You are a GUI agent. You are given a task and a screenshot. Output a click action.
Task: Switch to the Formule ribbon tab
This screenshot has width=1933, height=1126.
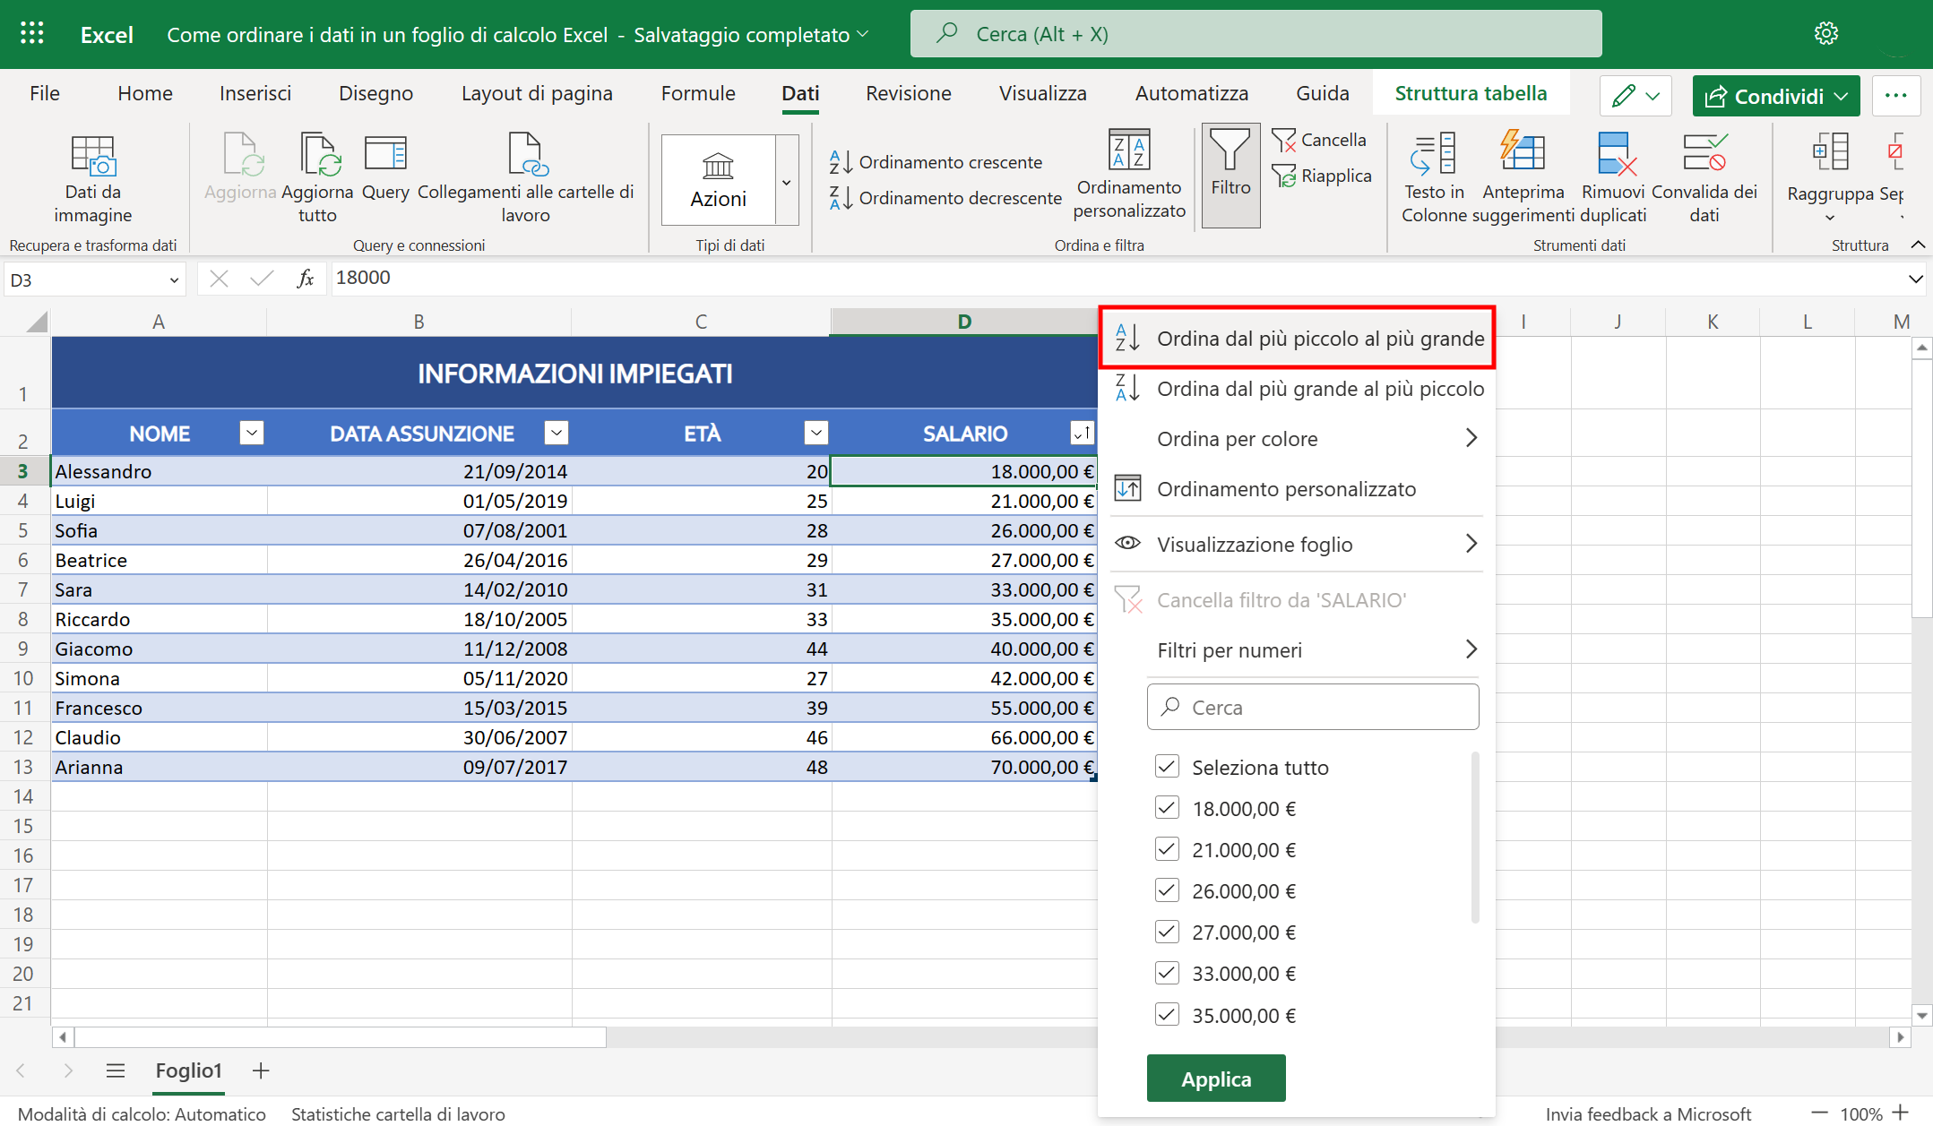tap(697, 93)
